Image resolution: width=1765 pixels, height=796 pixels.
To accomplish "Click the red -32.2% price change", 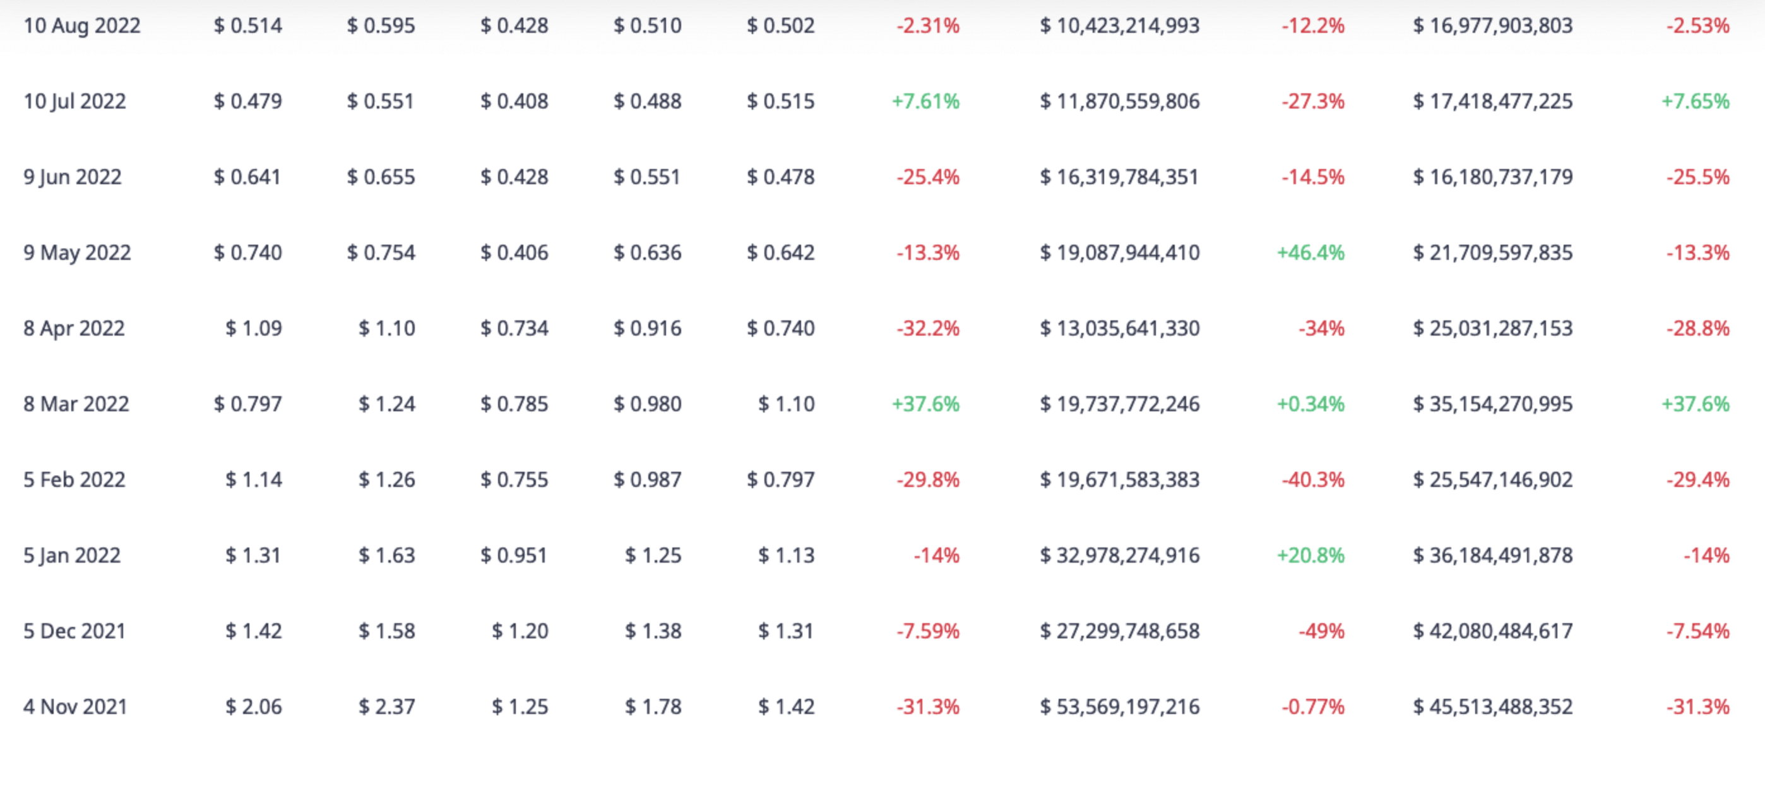I will coord(928,329).
